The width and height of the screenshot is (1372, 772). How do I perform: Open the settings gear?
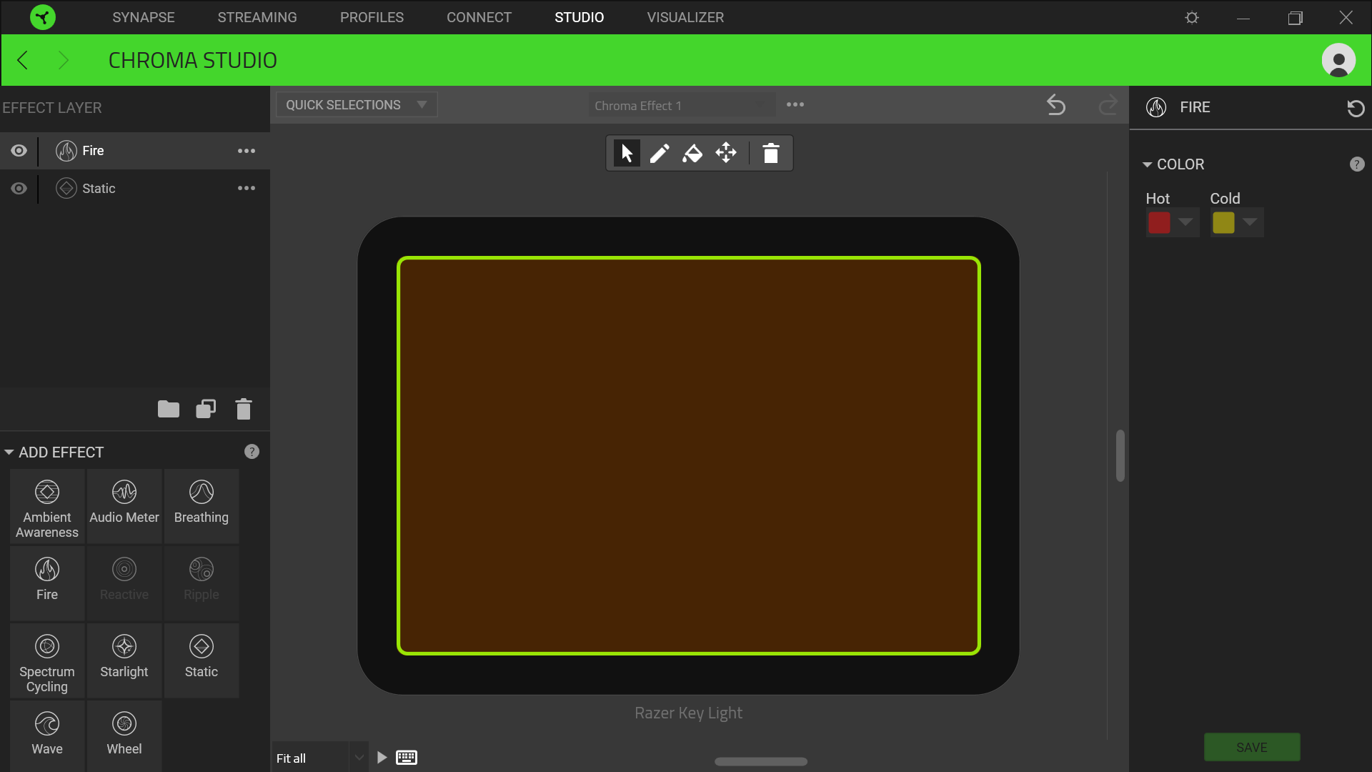pyautogui.click(x=1192, y=17)
